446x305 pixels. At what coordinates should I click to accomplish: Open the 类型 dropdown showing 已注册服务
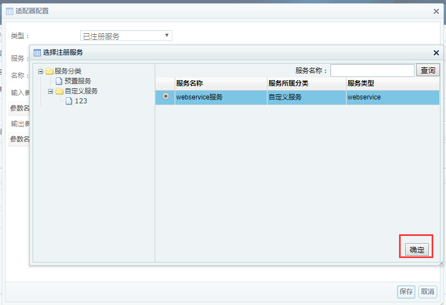tap(126, 36)
